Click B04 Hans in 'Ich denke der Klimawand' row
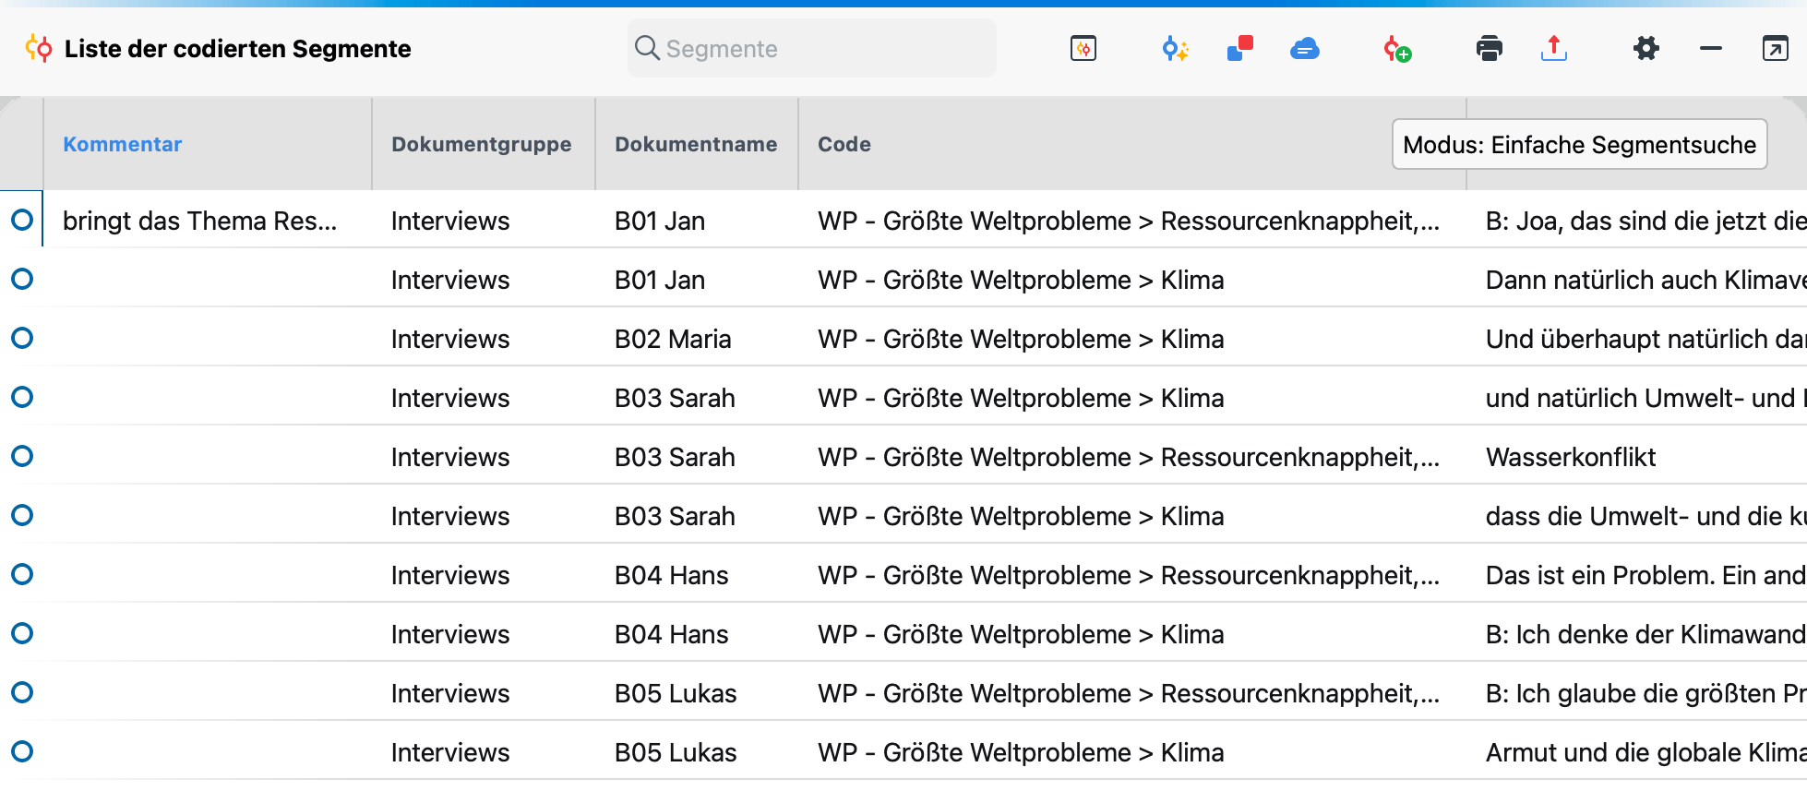Viewport: 1807px width, 803px height. [672, 635]
